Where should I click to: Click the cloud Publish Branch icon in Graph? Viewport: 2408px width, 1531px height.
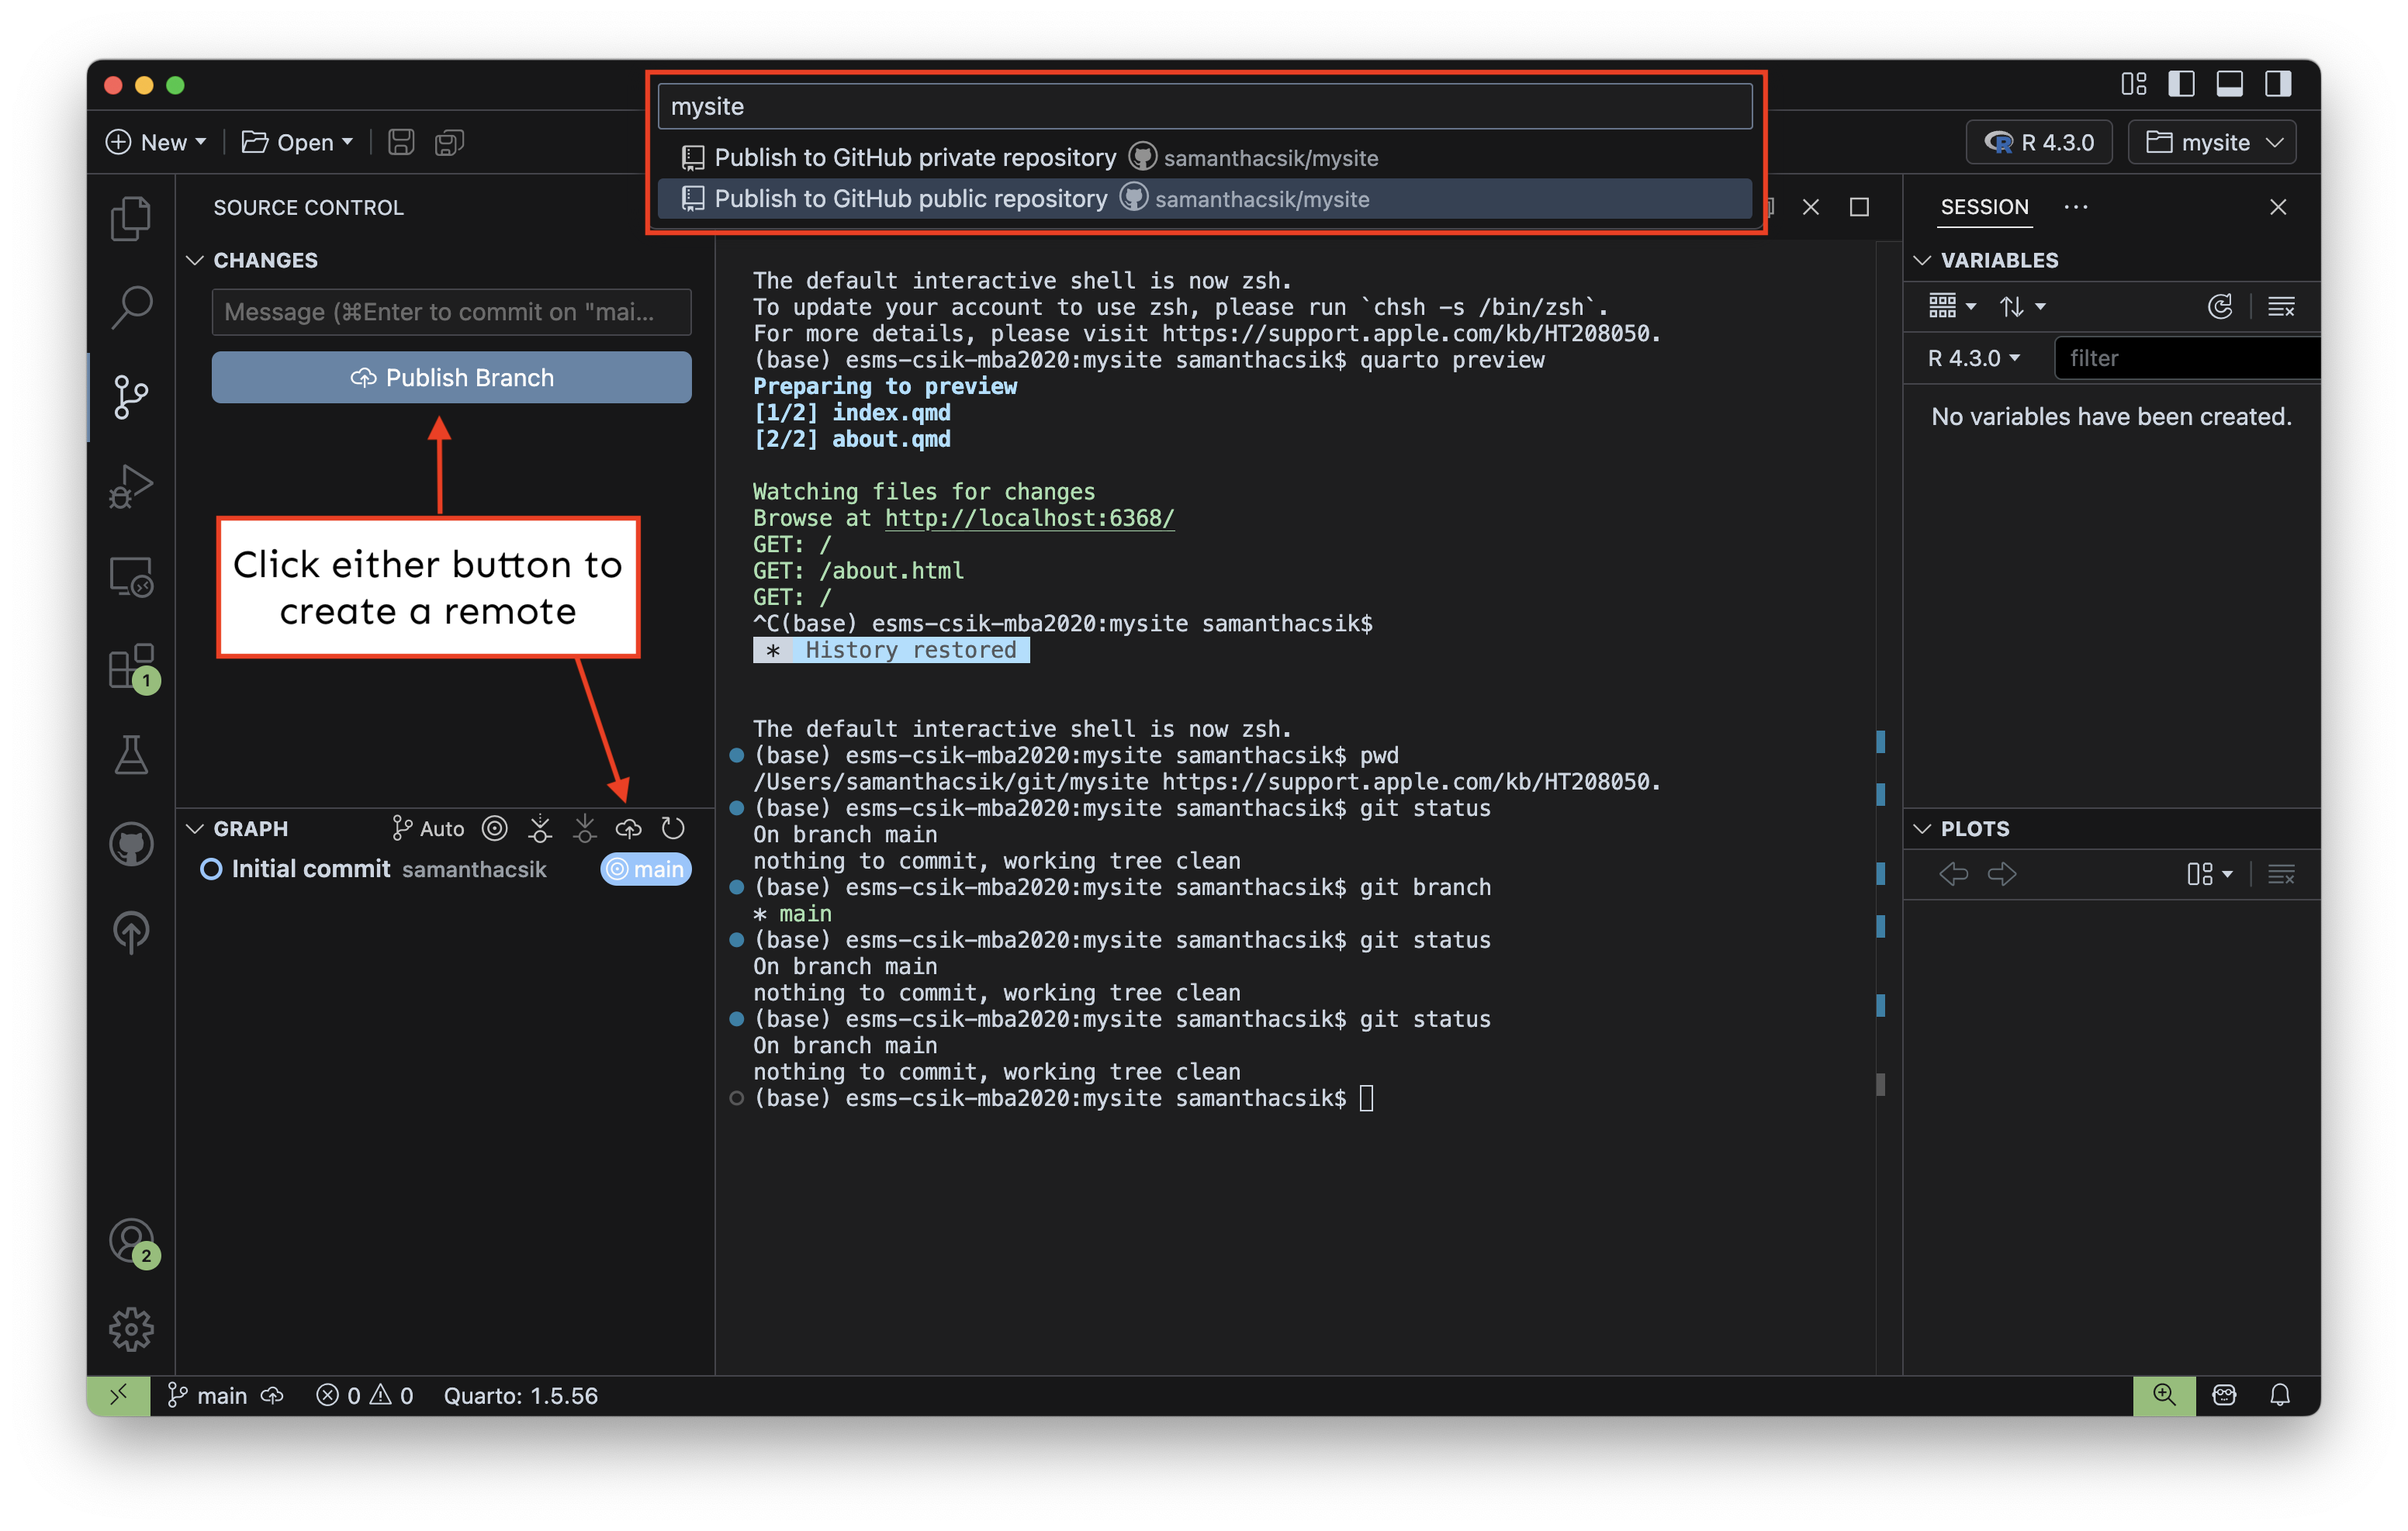[x=628, y=828]
